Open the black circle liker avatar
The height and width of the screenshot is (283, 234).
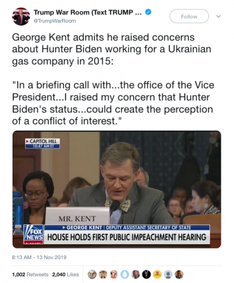coord(146,274)
